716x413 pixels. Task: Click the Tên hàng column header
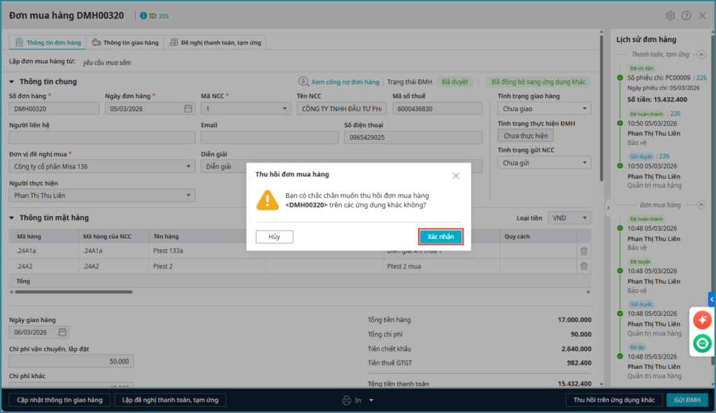tap(166, 236)
